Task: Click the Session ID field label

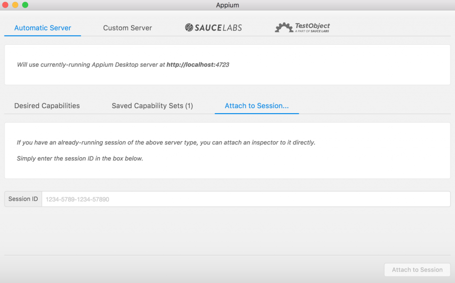Action: 23,199
